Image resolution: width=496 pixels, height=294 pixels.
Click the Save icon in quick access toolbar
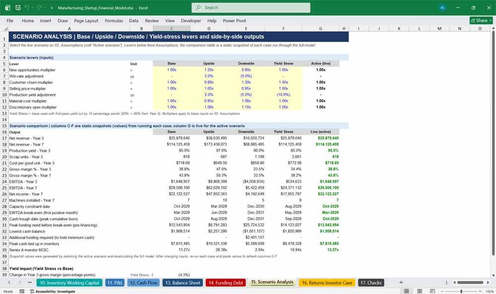pyautogui.click(x=18, y=7)
